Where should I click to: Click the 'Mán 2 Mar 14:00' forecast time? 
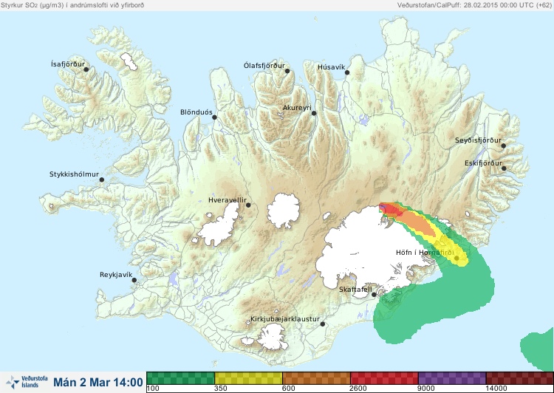click(98, 382)
